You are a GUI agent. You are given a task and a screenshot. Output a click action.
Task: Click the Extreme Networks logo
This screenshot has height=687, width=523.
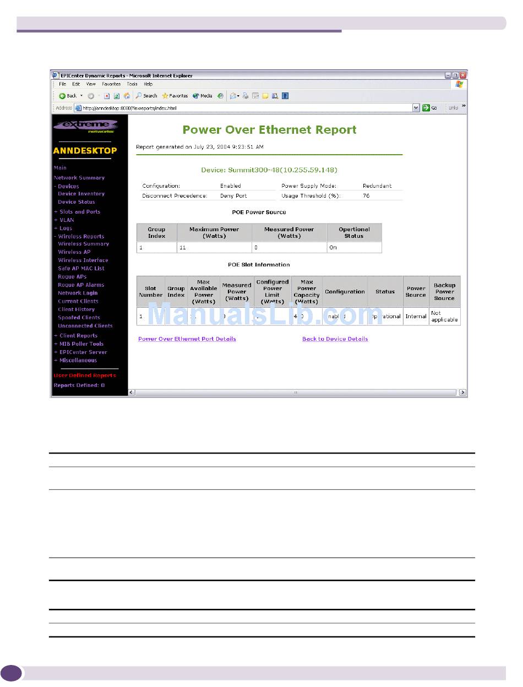[x=85, y=127]
